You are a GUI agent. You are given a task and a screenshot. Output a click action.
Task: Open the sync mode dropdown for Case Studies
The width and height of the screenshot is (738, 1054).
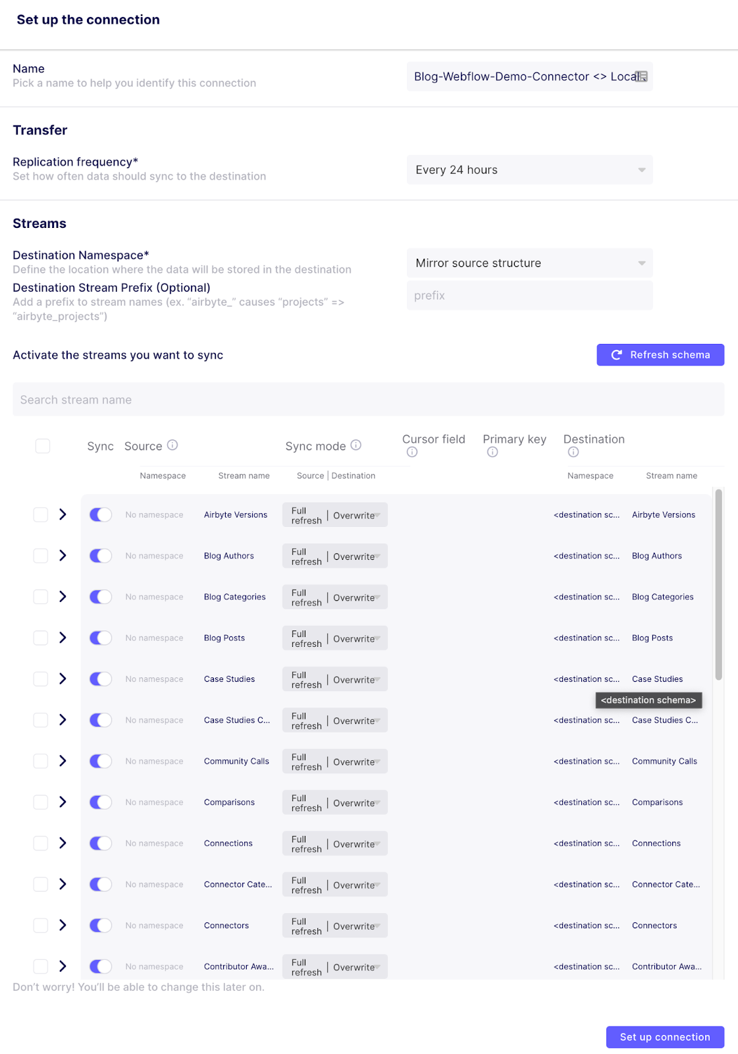pyautogui.click(x=334, y=679)
